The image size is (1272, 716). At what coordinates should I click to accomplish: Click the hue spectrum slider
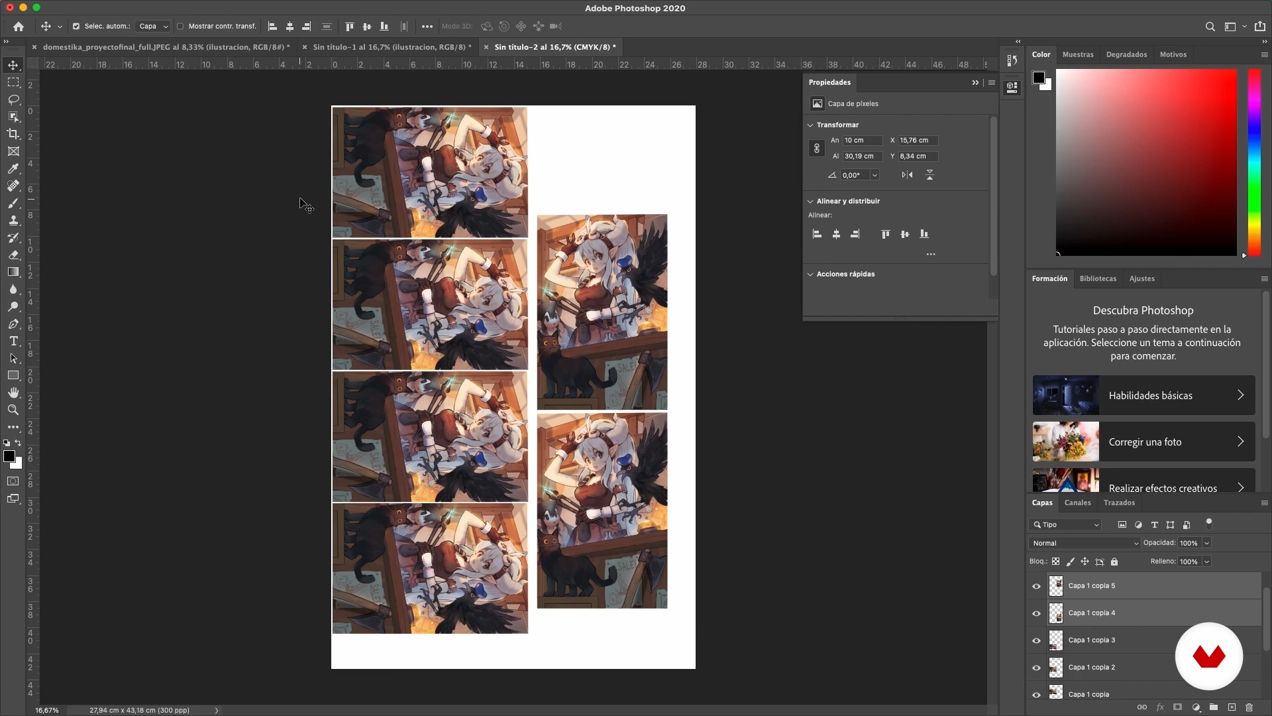coord(1254,162)
